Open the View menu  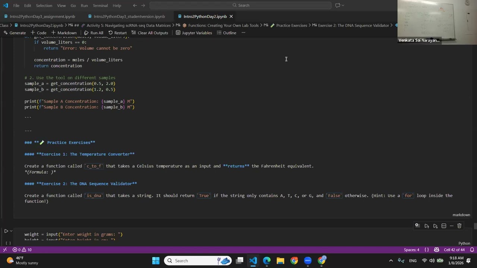pyautogui.click(x=61, y=6)
